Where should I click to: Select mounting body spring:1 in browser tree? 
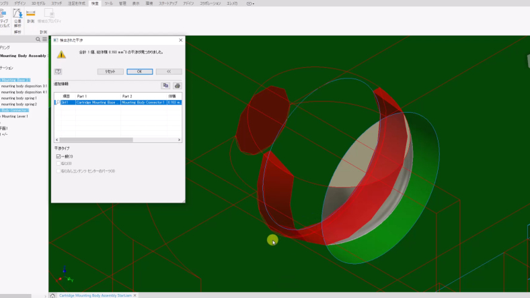click(x=19, y=98)
